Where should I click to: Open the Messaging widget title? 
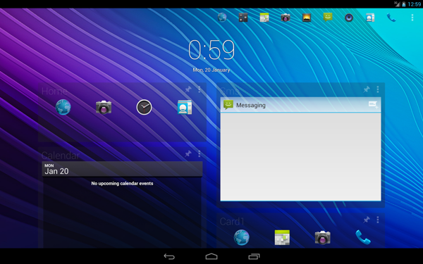point(250,106)
